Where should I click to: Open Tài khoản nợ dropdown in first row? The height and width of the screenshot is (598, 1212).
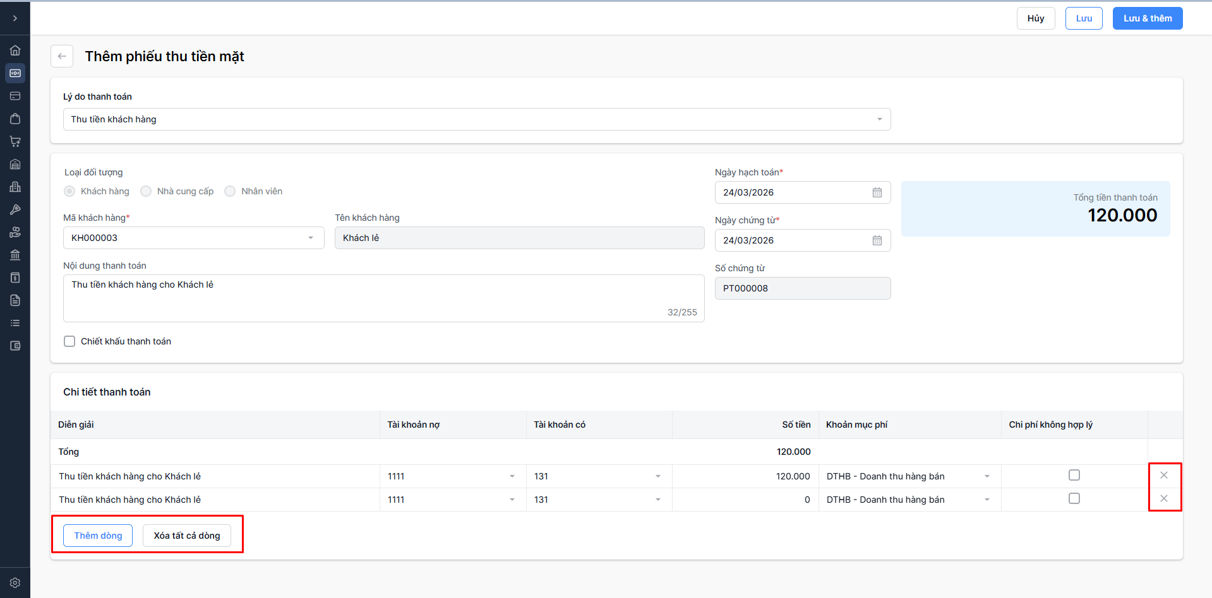click(x=512, y=476)
